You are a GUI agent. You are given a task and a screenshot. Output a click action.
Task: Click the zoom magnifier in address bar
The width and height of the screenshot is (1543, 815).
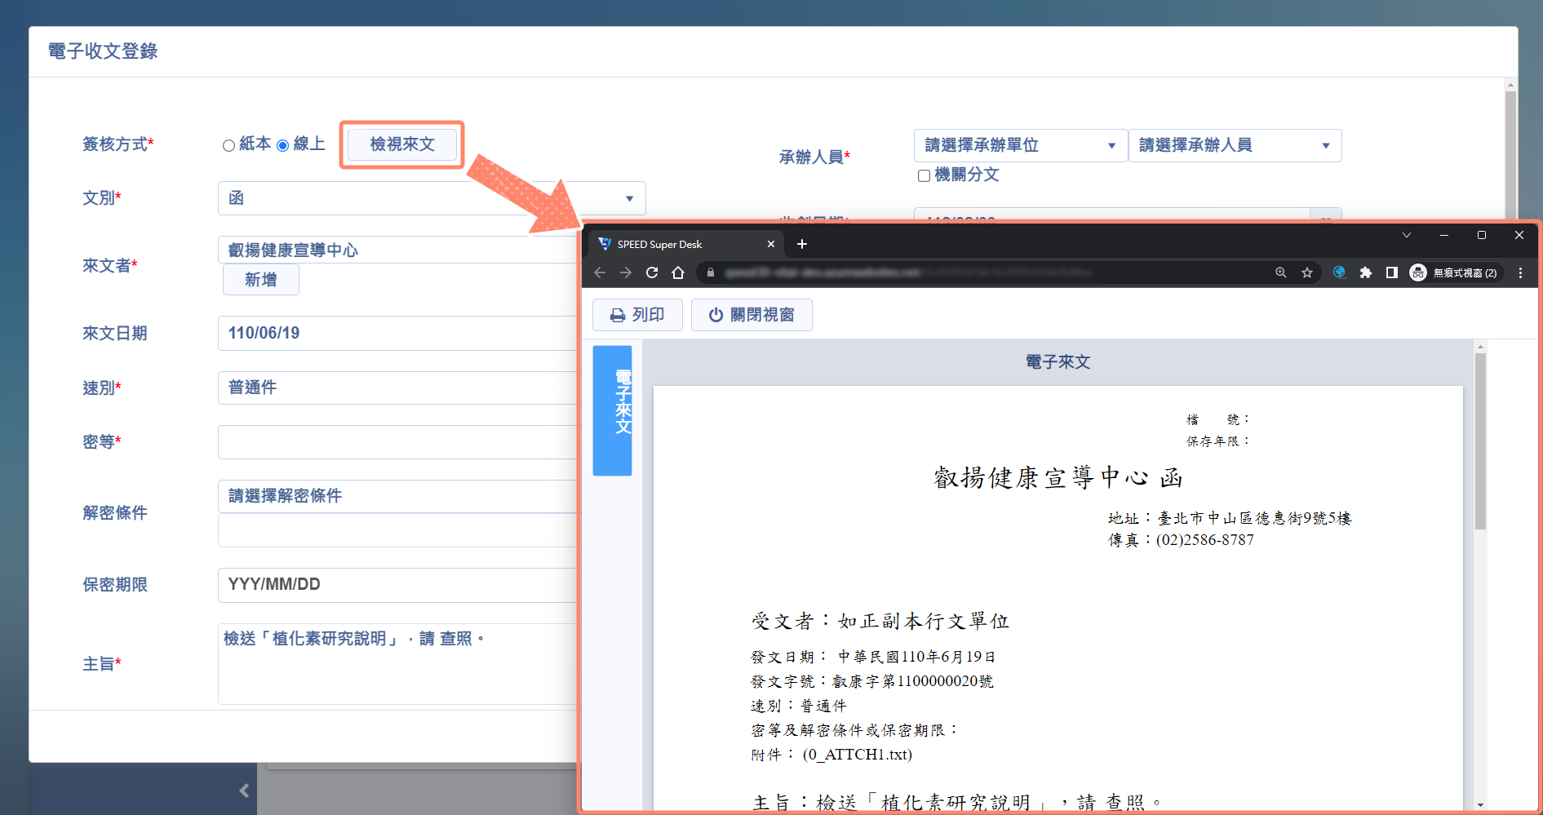1281,272
